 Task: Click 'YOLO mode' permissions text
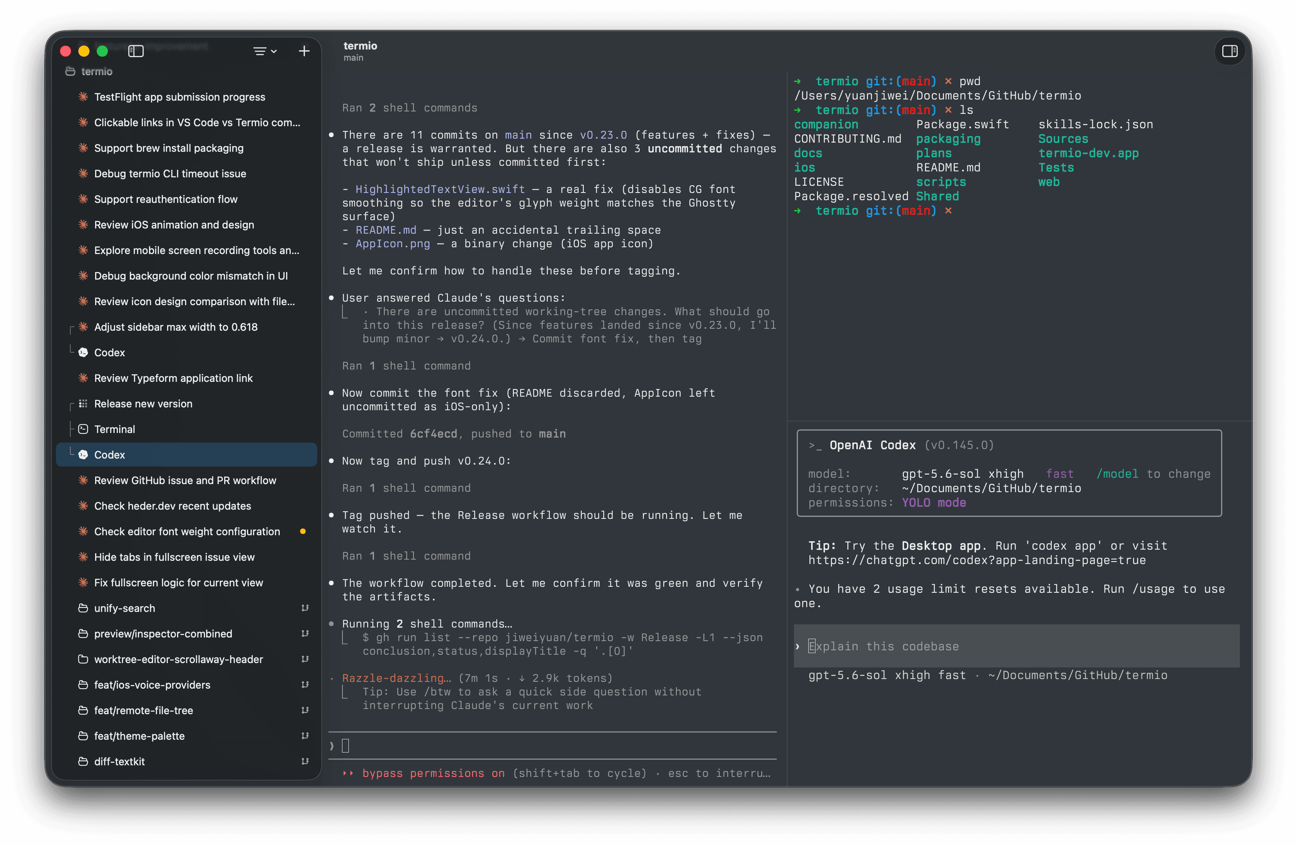934,503
